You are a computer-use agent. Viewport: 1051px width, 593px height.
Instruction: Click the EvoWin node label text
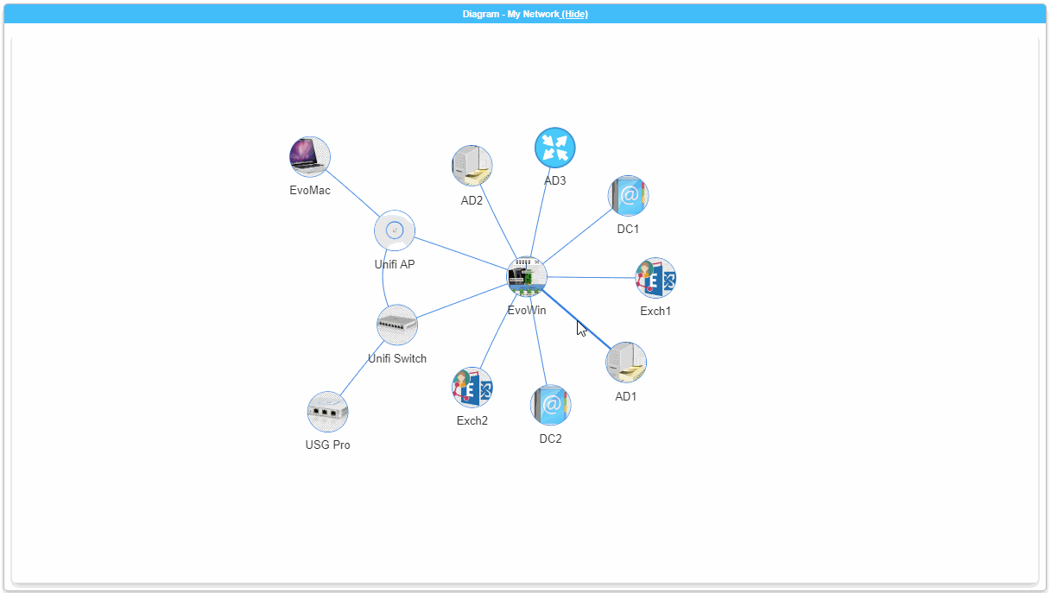[x=527, y=310]
